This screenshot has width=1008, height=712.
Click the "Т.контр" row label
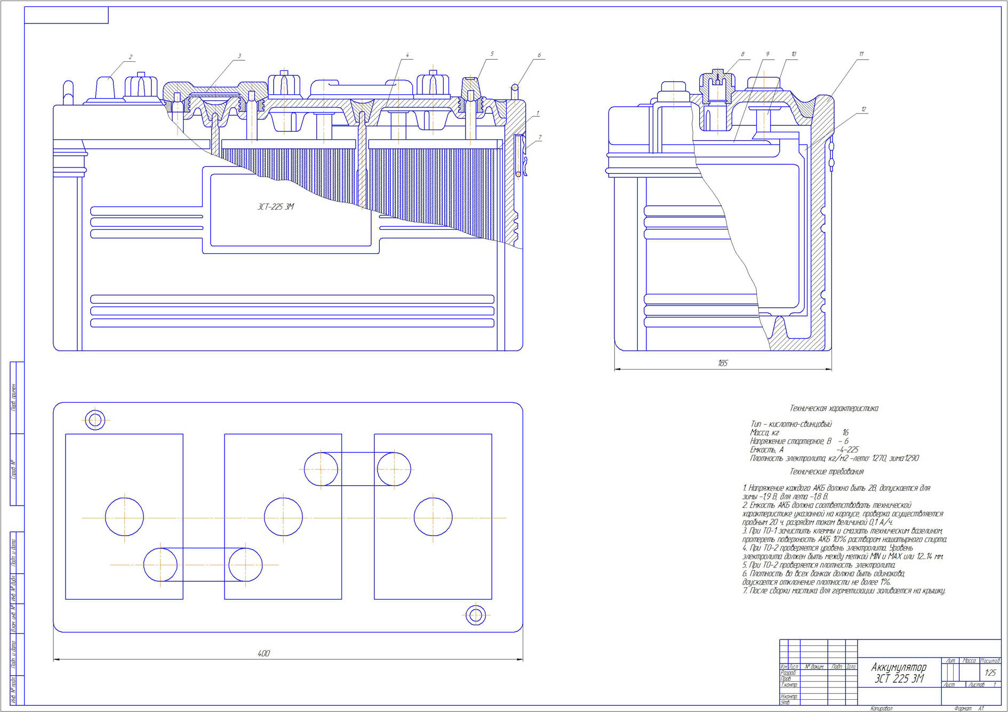coord(789,685)
